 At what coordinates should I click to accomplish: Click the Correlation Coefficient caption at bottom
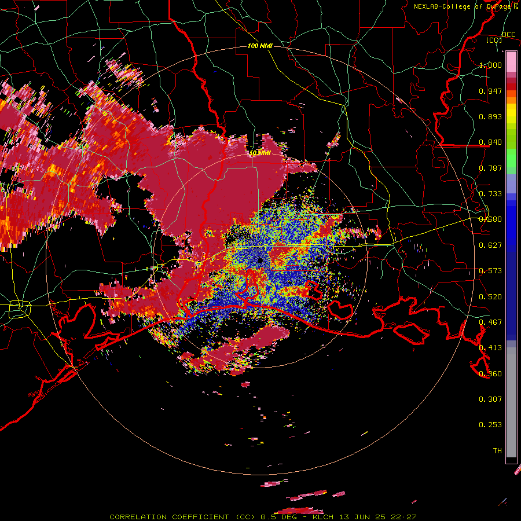coord(263,517)
